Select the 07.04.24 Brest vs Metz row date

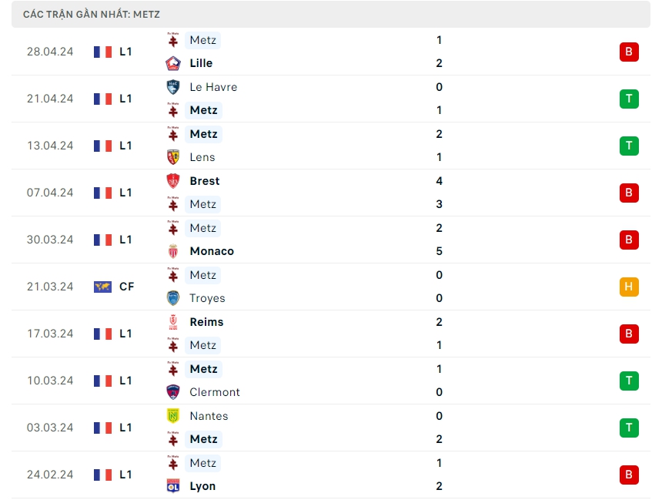(x=50, y=193)
